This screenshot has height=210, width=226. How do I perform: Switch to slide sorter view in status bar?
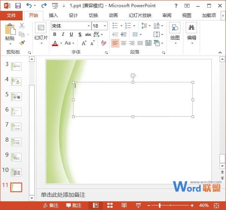110,205
